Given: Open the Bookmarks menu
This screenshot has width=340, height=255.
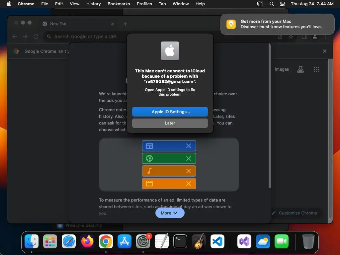Looking at the screenshot, I should pyautogui.click(x=119, y=4).
